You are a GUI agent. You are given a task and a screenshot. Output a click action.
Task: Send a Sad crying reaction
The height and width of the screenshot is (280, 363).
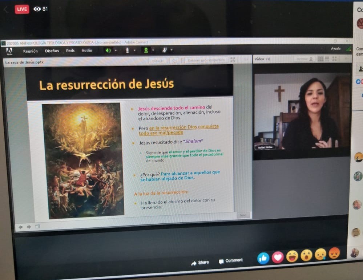point(320,254)
